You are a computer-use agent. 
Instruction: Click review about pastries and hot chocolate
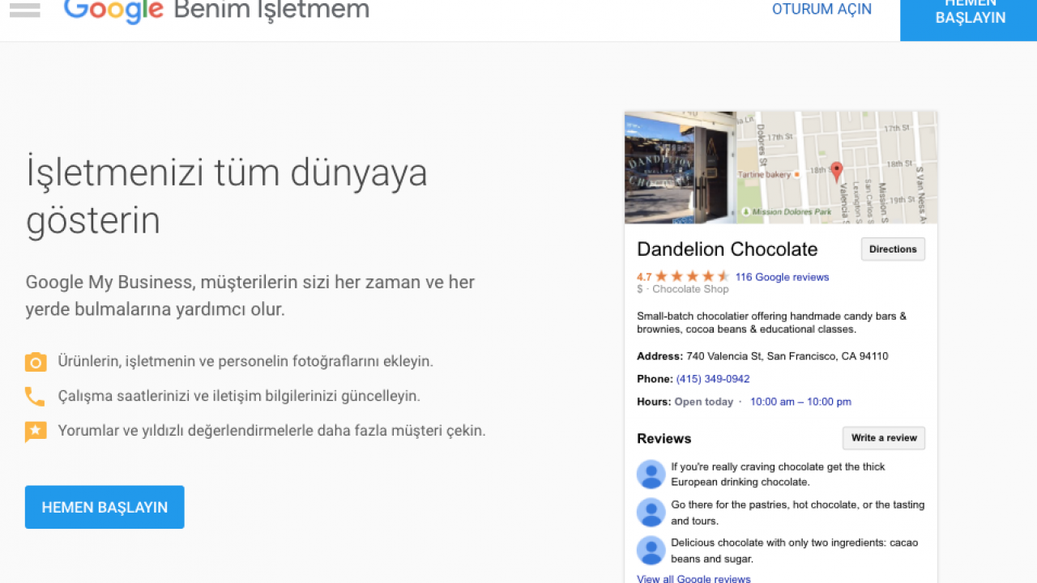point(797,513)
